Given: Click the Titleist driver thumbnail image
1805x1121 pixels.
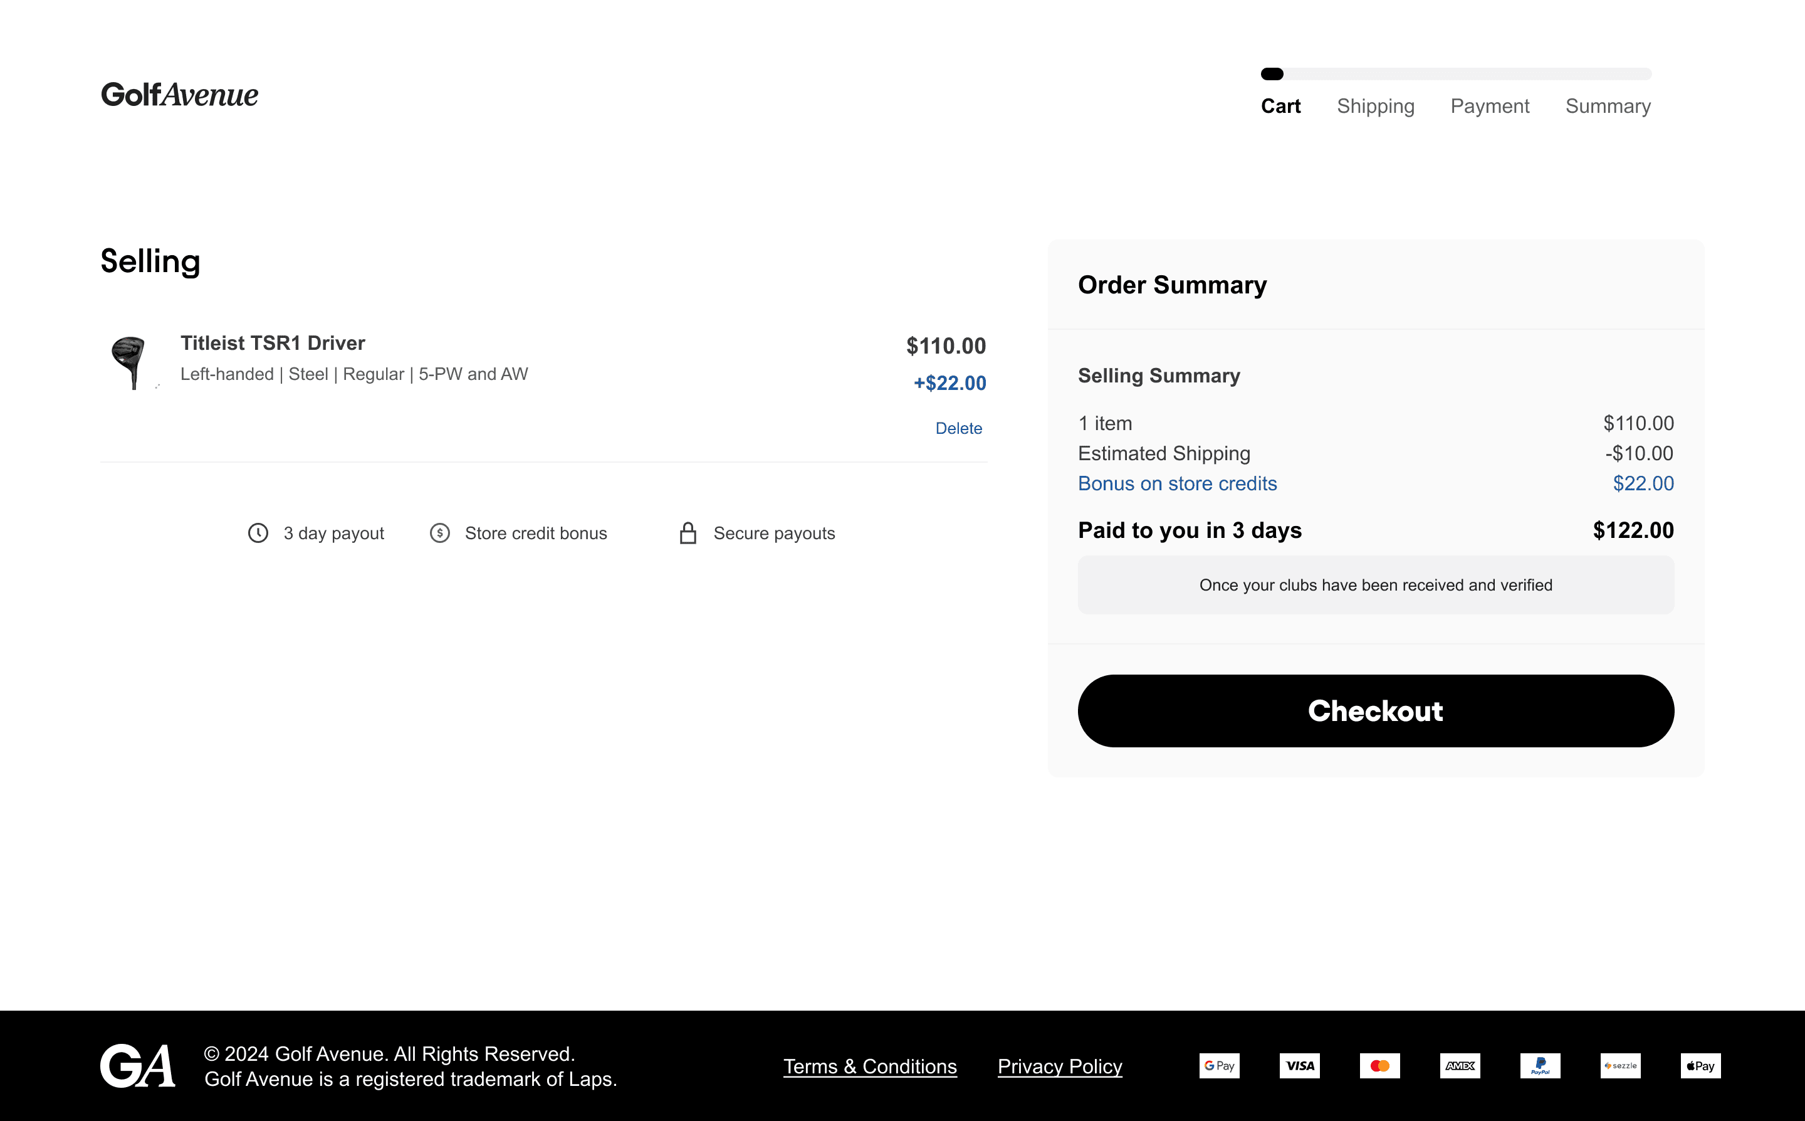Looking at the screenshot, I should 130,362.
